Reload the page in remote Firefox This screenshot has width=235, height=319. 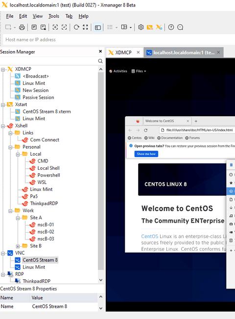click(145, 130)
